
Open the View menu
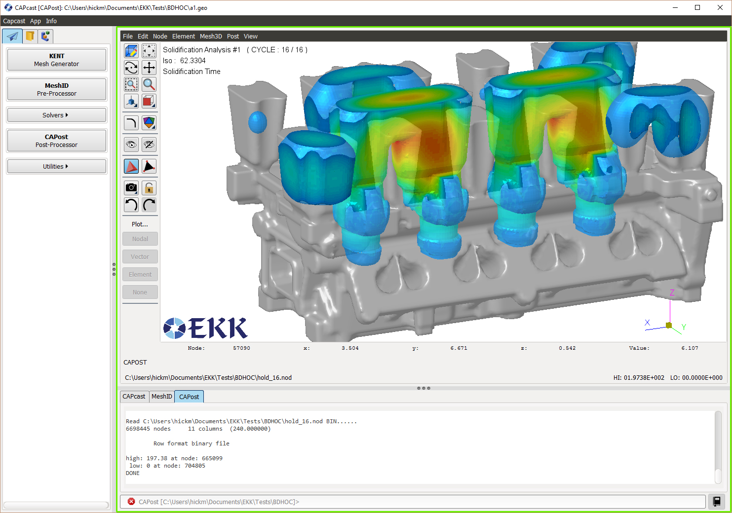coord(251,37)
